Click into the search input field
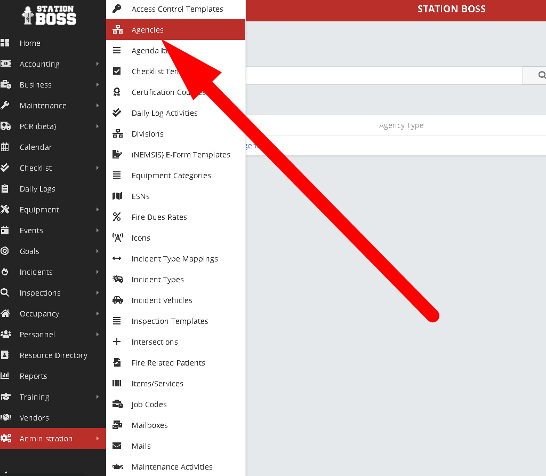 point(384,76)
